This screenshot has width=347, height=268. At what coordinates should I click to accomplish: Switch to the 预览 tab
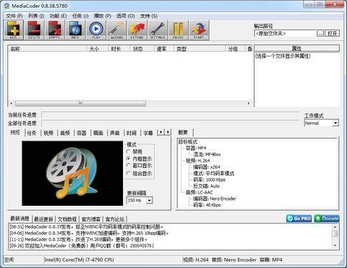point(15,132)
